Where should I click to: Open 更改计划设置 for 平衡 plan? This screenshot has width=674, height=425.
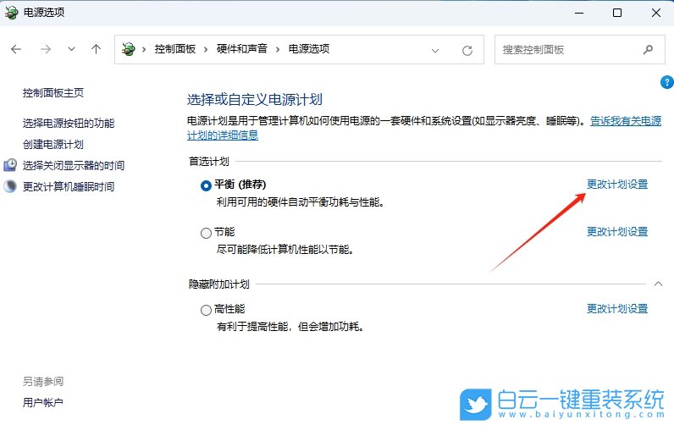(617, 185)
